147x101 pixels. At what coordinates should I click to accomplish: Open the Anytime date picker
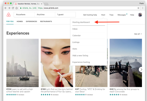click(x=45, y=14)
